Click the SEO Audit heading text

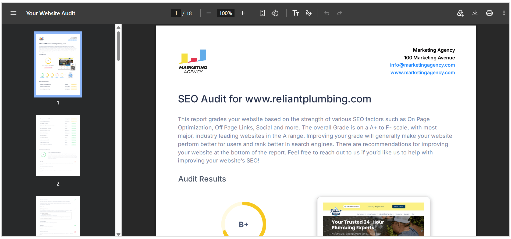tap(275, 99)
